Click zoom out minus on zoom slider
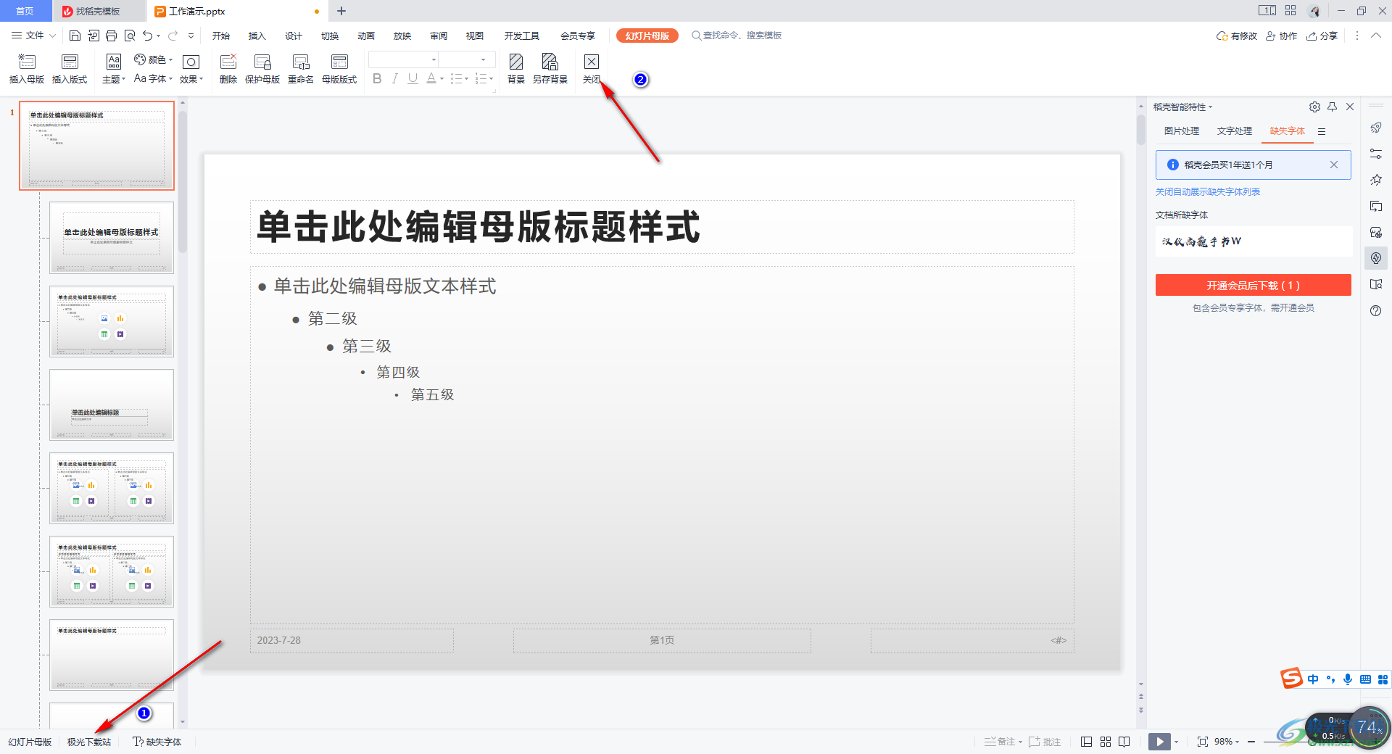This screenshot has width=1392, height=754. (1251, 742)
